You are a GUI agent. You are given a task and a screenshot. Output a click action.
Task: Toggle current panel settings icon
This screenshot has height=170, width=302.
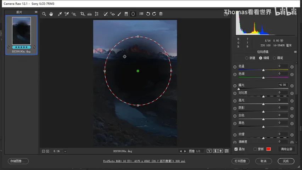coord(227,151)
